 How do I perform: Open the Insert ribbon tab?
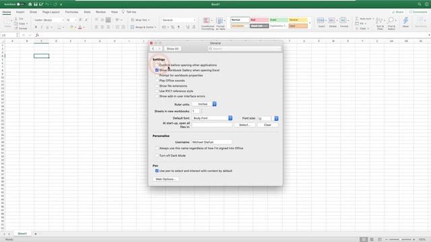20,12
